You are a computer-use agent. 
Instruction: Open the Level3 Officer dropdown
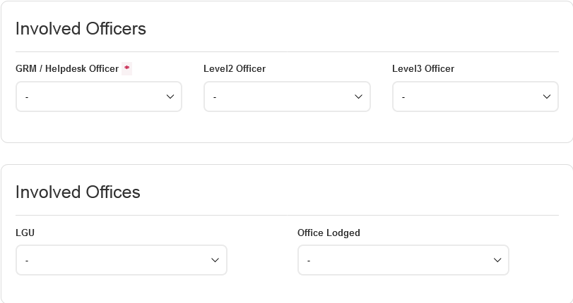[475, 97]
